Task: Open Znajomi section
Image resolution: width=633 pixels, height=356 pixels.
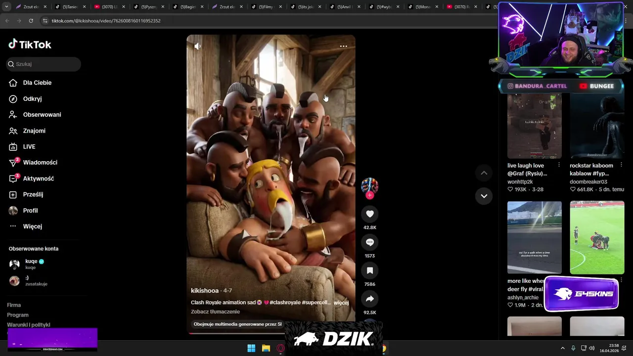Action: click(x=27, y=131)
